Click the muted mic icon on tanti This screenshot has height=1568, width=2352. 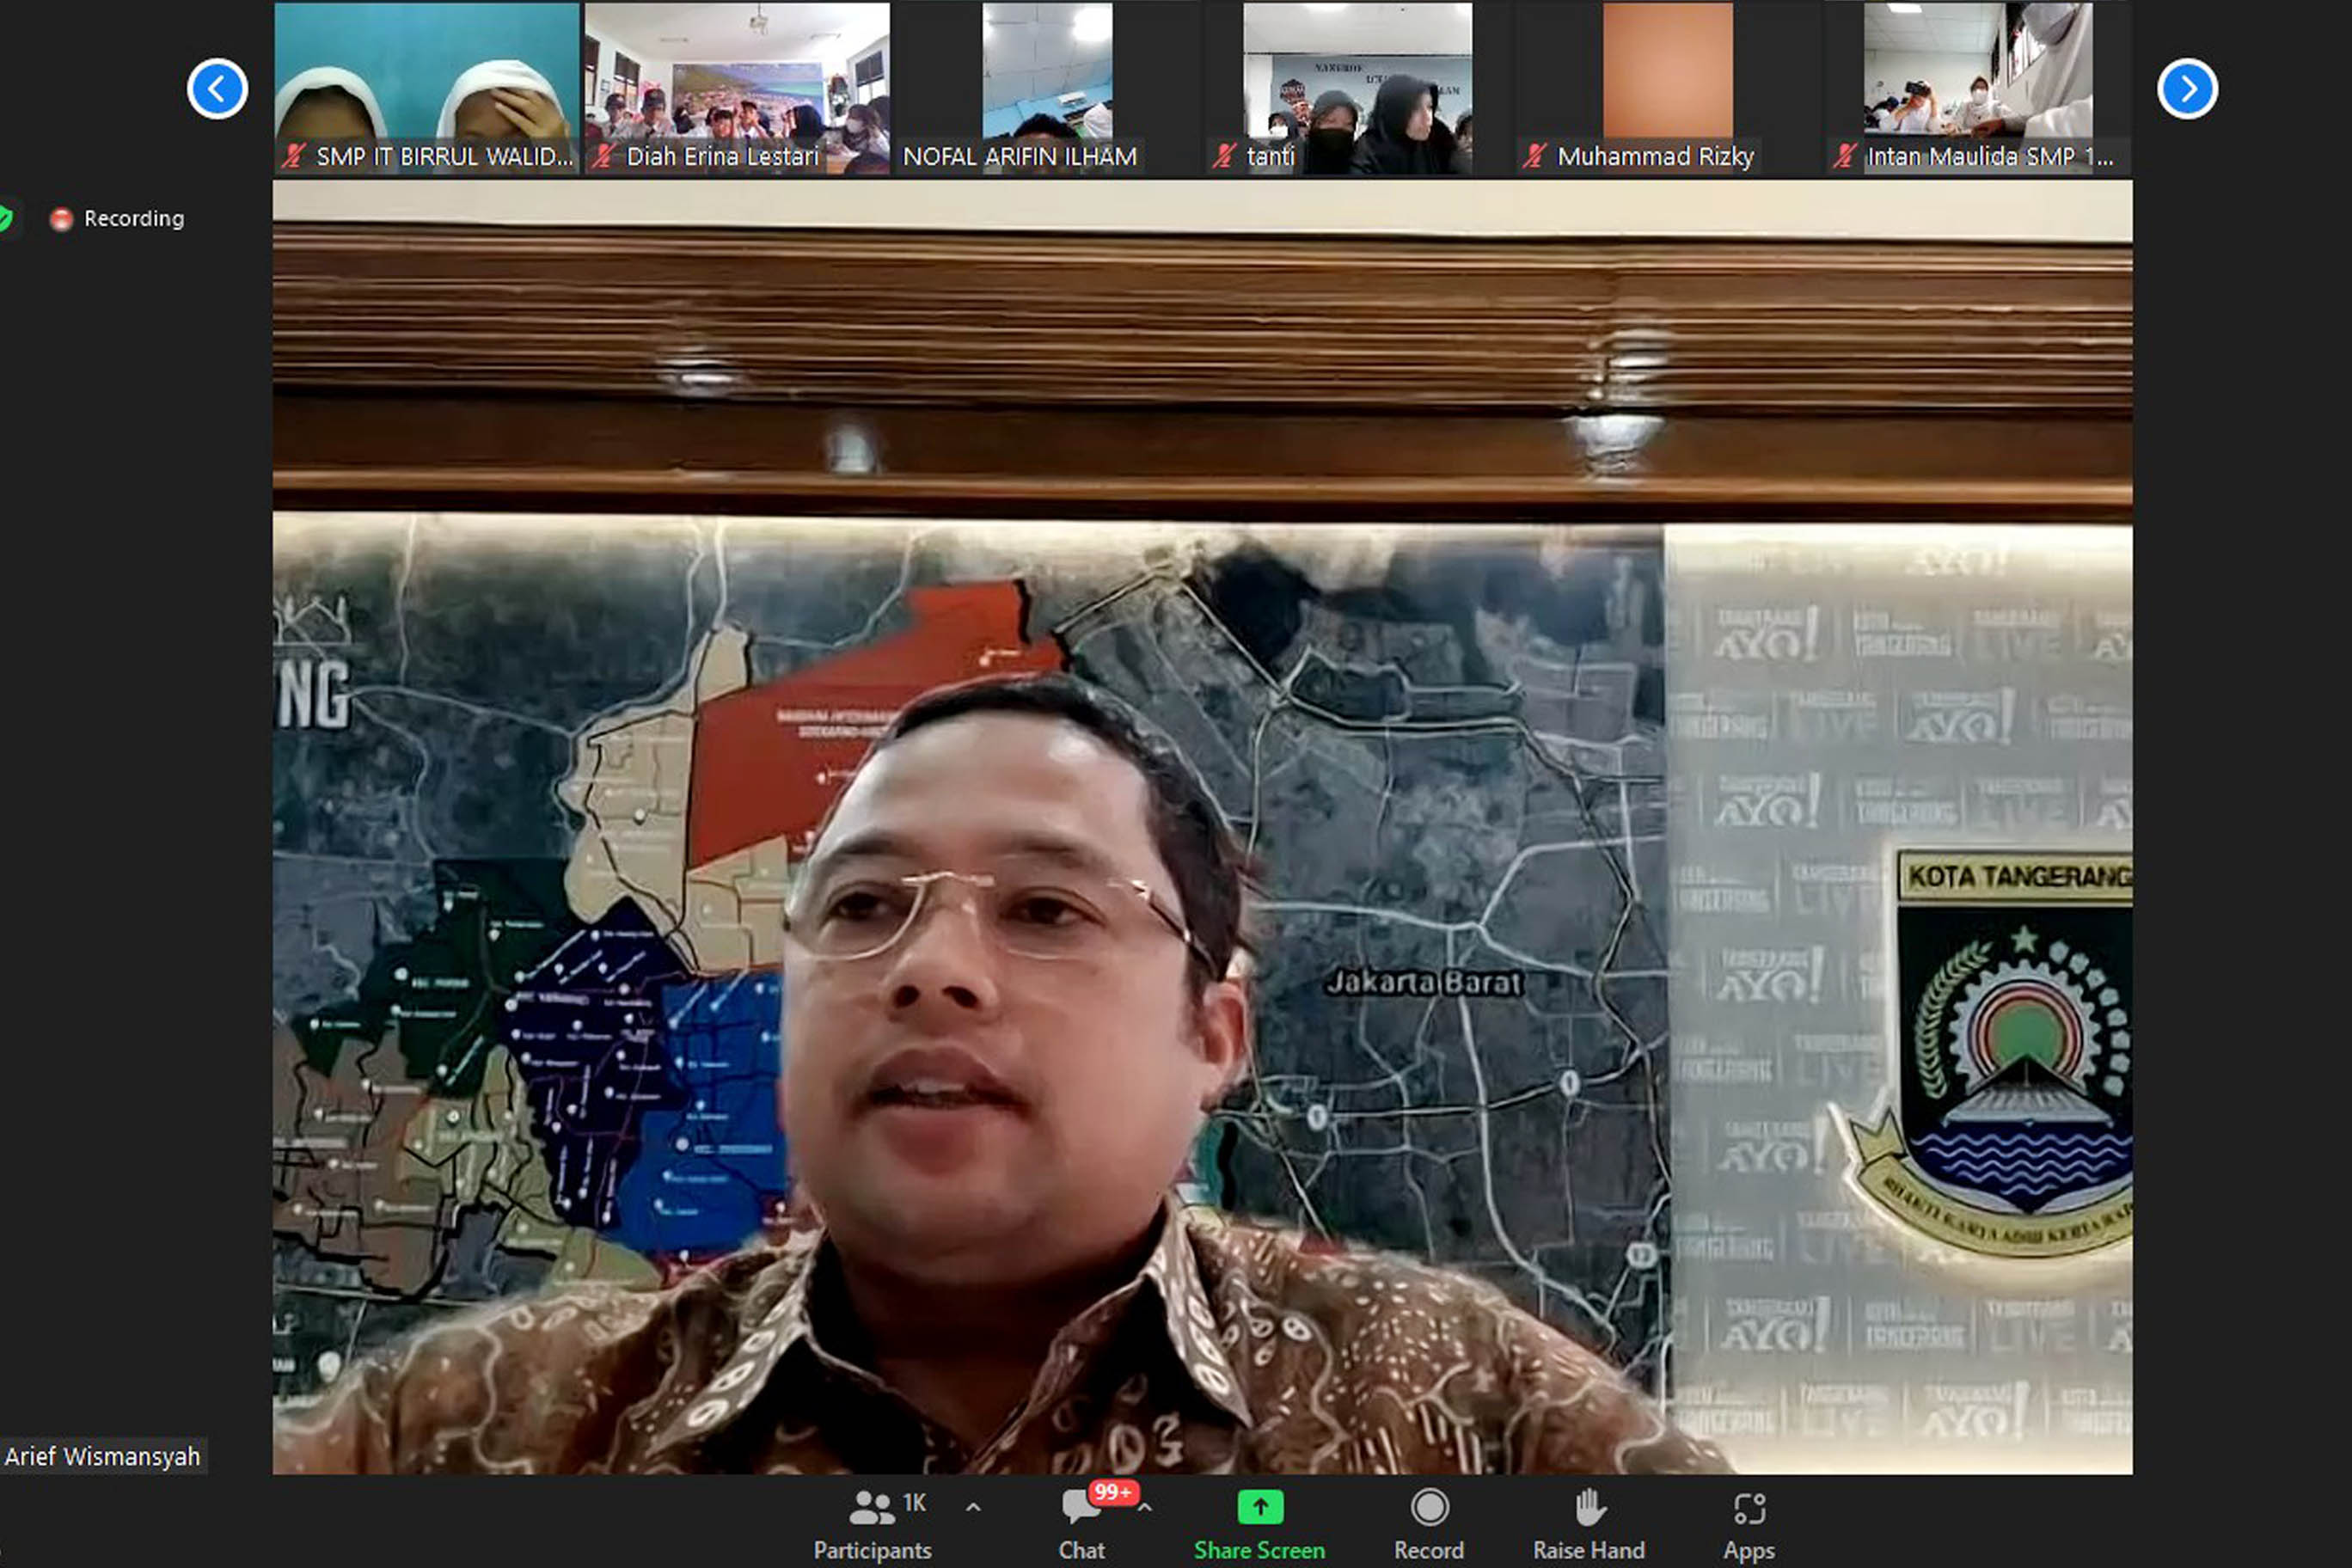pos(1224,156)
